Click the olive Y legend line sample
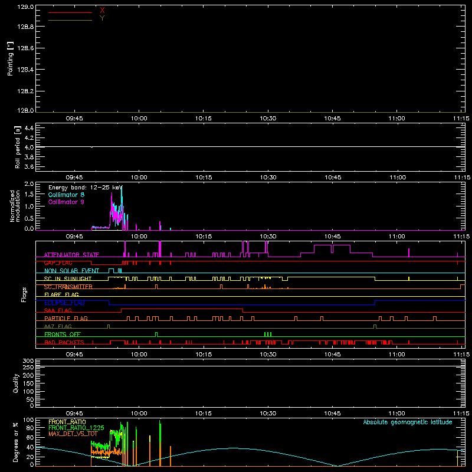 tap(70, 21)
